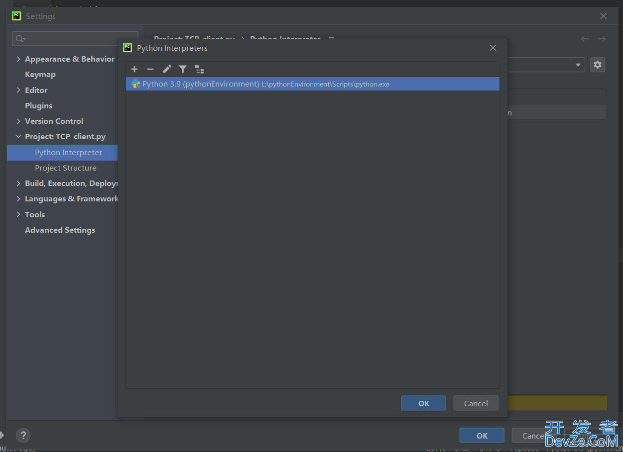
Task: Cancel the Python Interpreters dialog
Action: click(x=476, y=403)
